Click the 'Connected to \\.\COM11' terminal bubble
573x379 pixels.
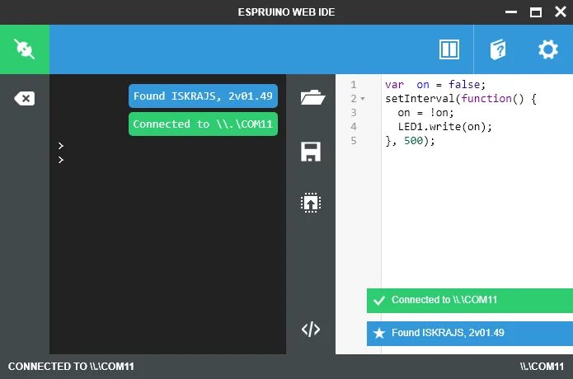203,124
